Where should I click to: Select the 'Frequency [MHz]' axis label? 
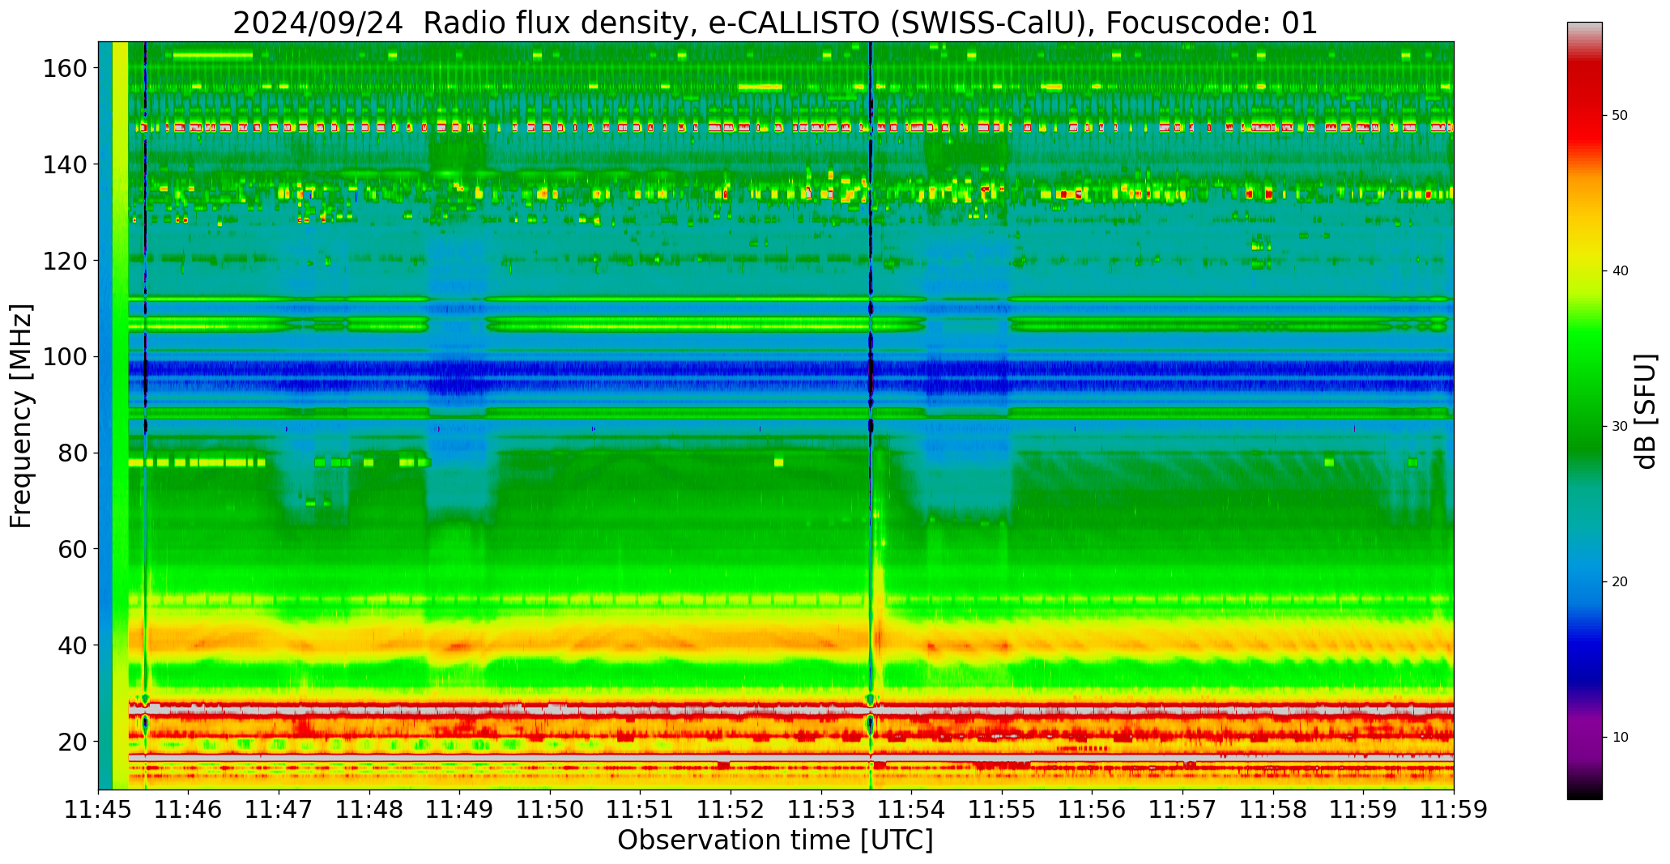pos(22,416)
